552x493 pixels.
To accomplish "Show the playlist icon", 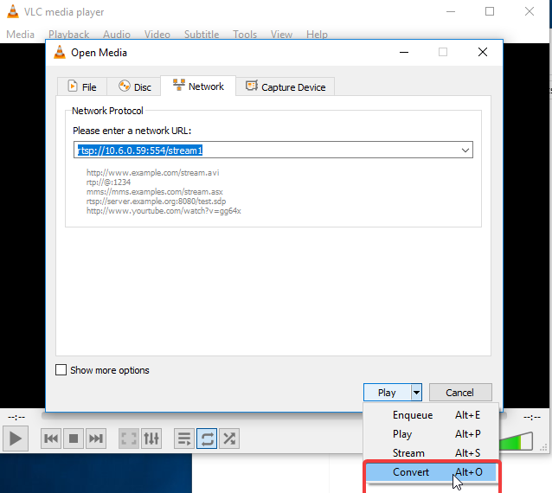I will [184, 439].
